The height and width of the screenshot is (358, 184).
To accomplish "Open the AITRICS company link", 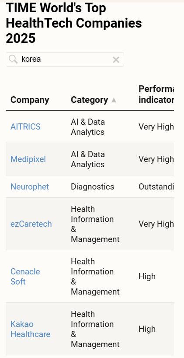I will 25,126.
